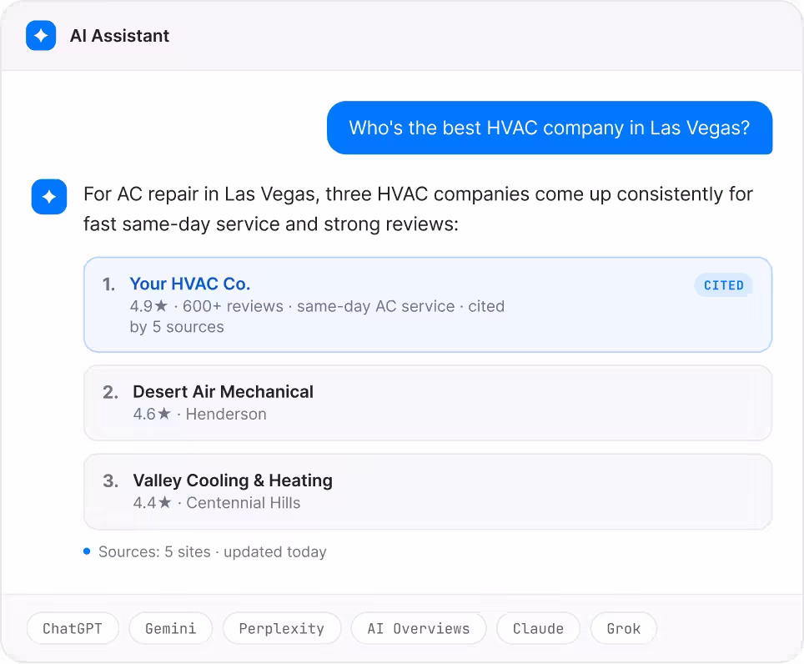Switch to the Gemini tab
The image size is (804, 664).
[x=171, y=628]
